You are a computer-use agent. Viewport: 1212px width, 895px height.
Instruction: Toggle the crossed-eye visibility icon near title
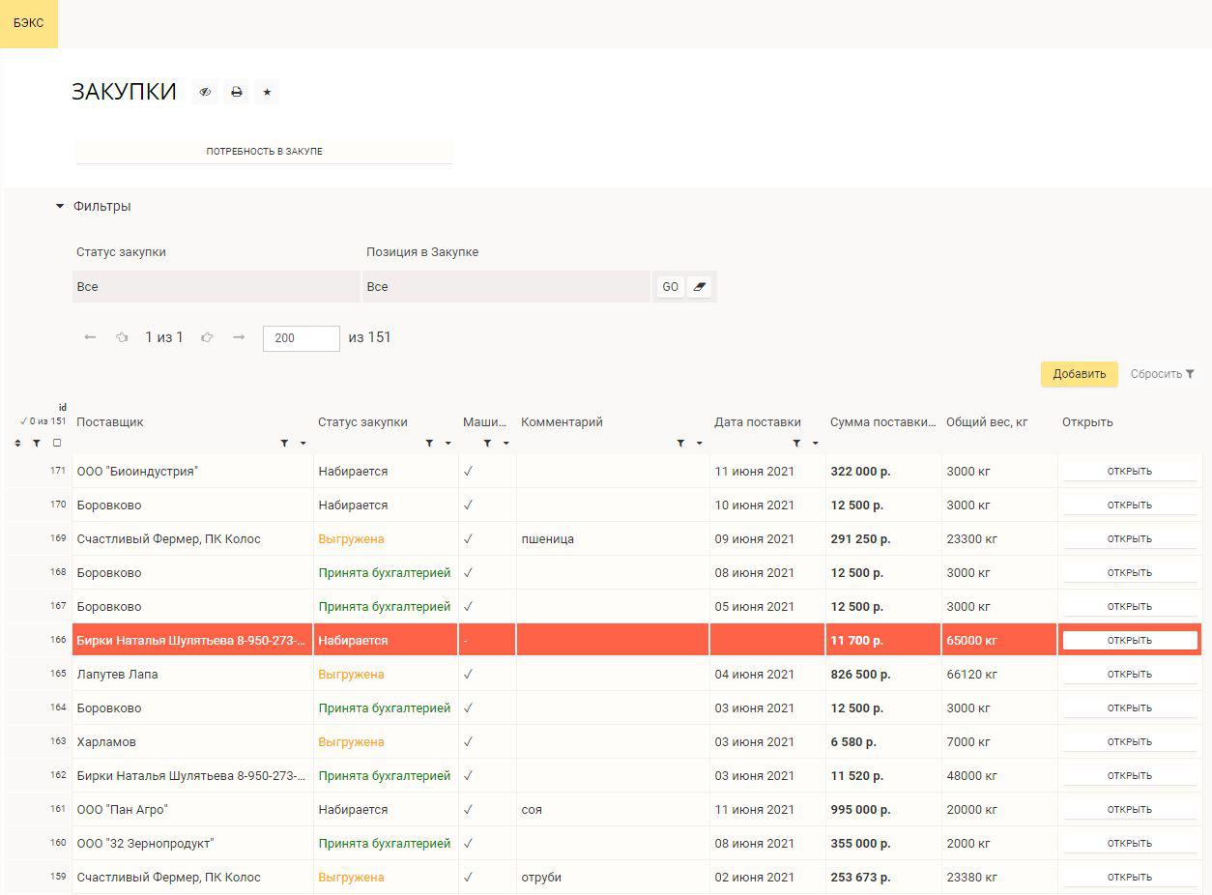pos(205,92)
